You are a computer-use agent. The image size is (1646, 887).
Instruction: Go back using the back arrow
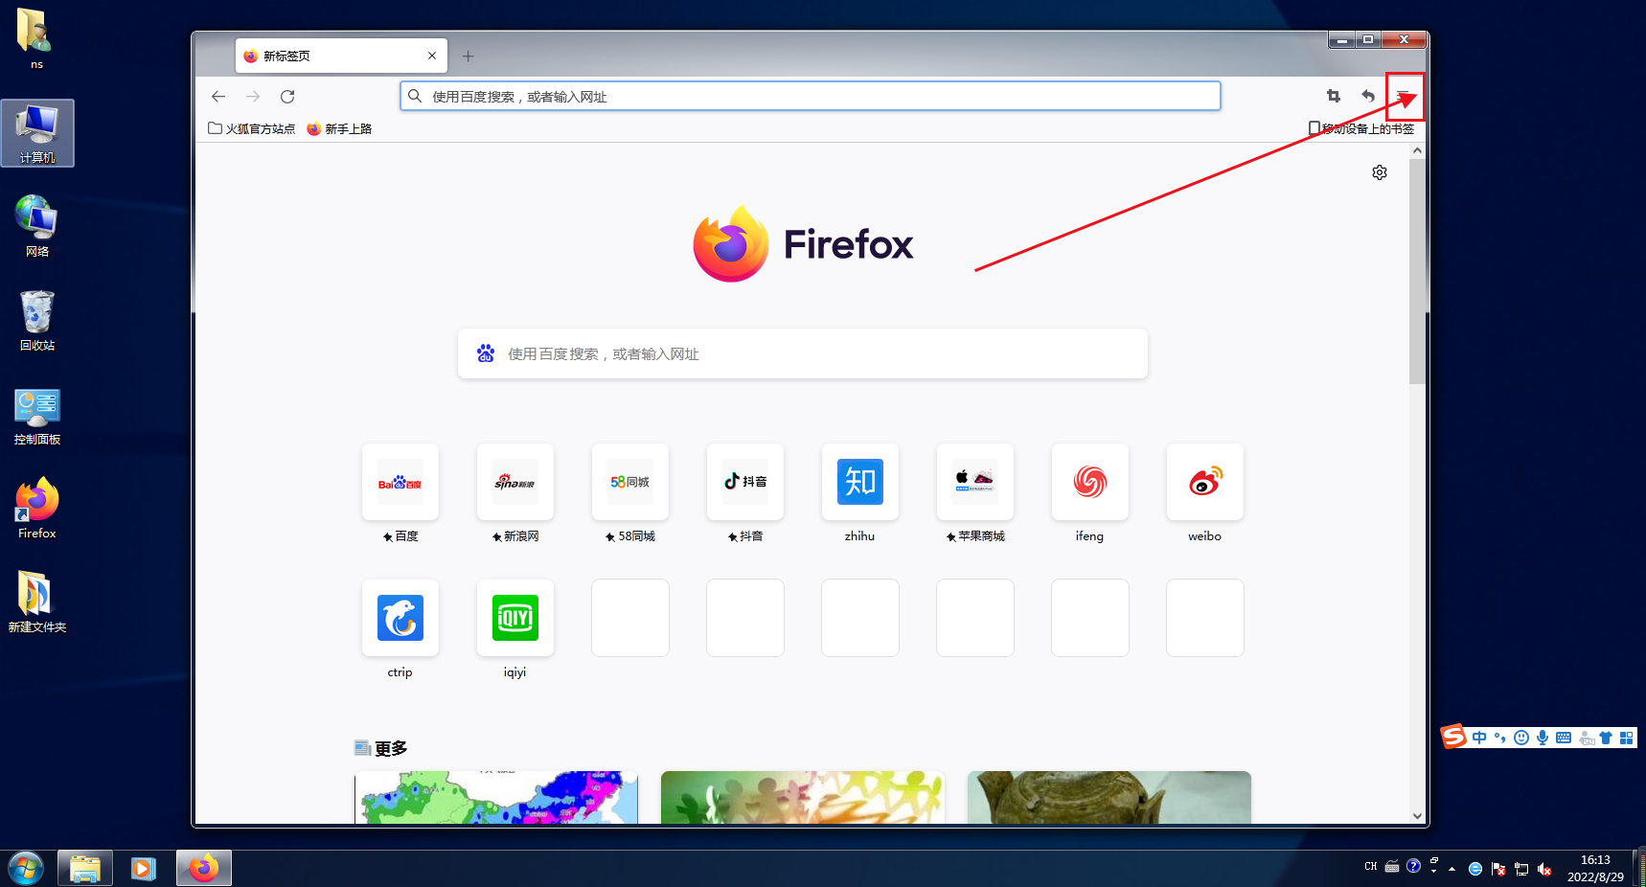(x=218, y=96)
